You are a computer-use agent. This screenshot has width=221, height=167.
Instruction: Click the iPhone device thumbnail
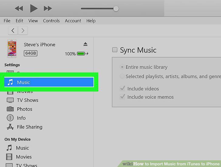click(12, 49)
